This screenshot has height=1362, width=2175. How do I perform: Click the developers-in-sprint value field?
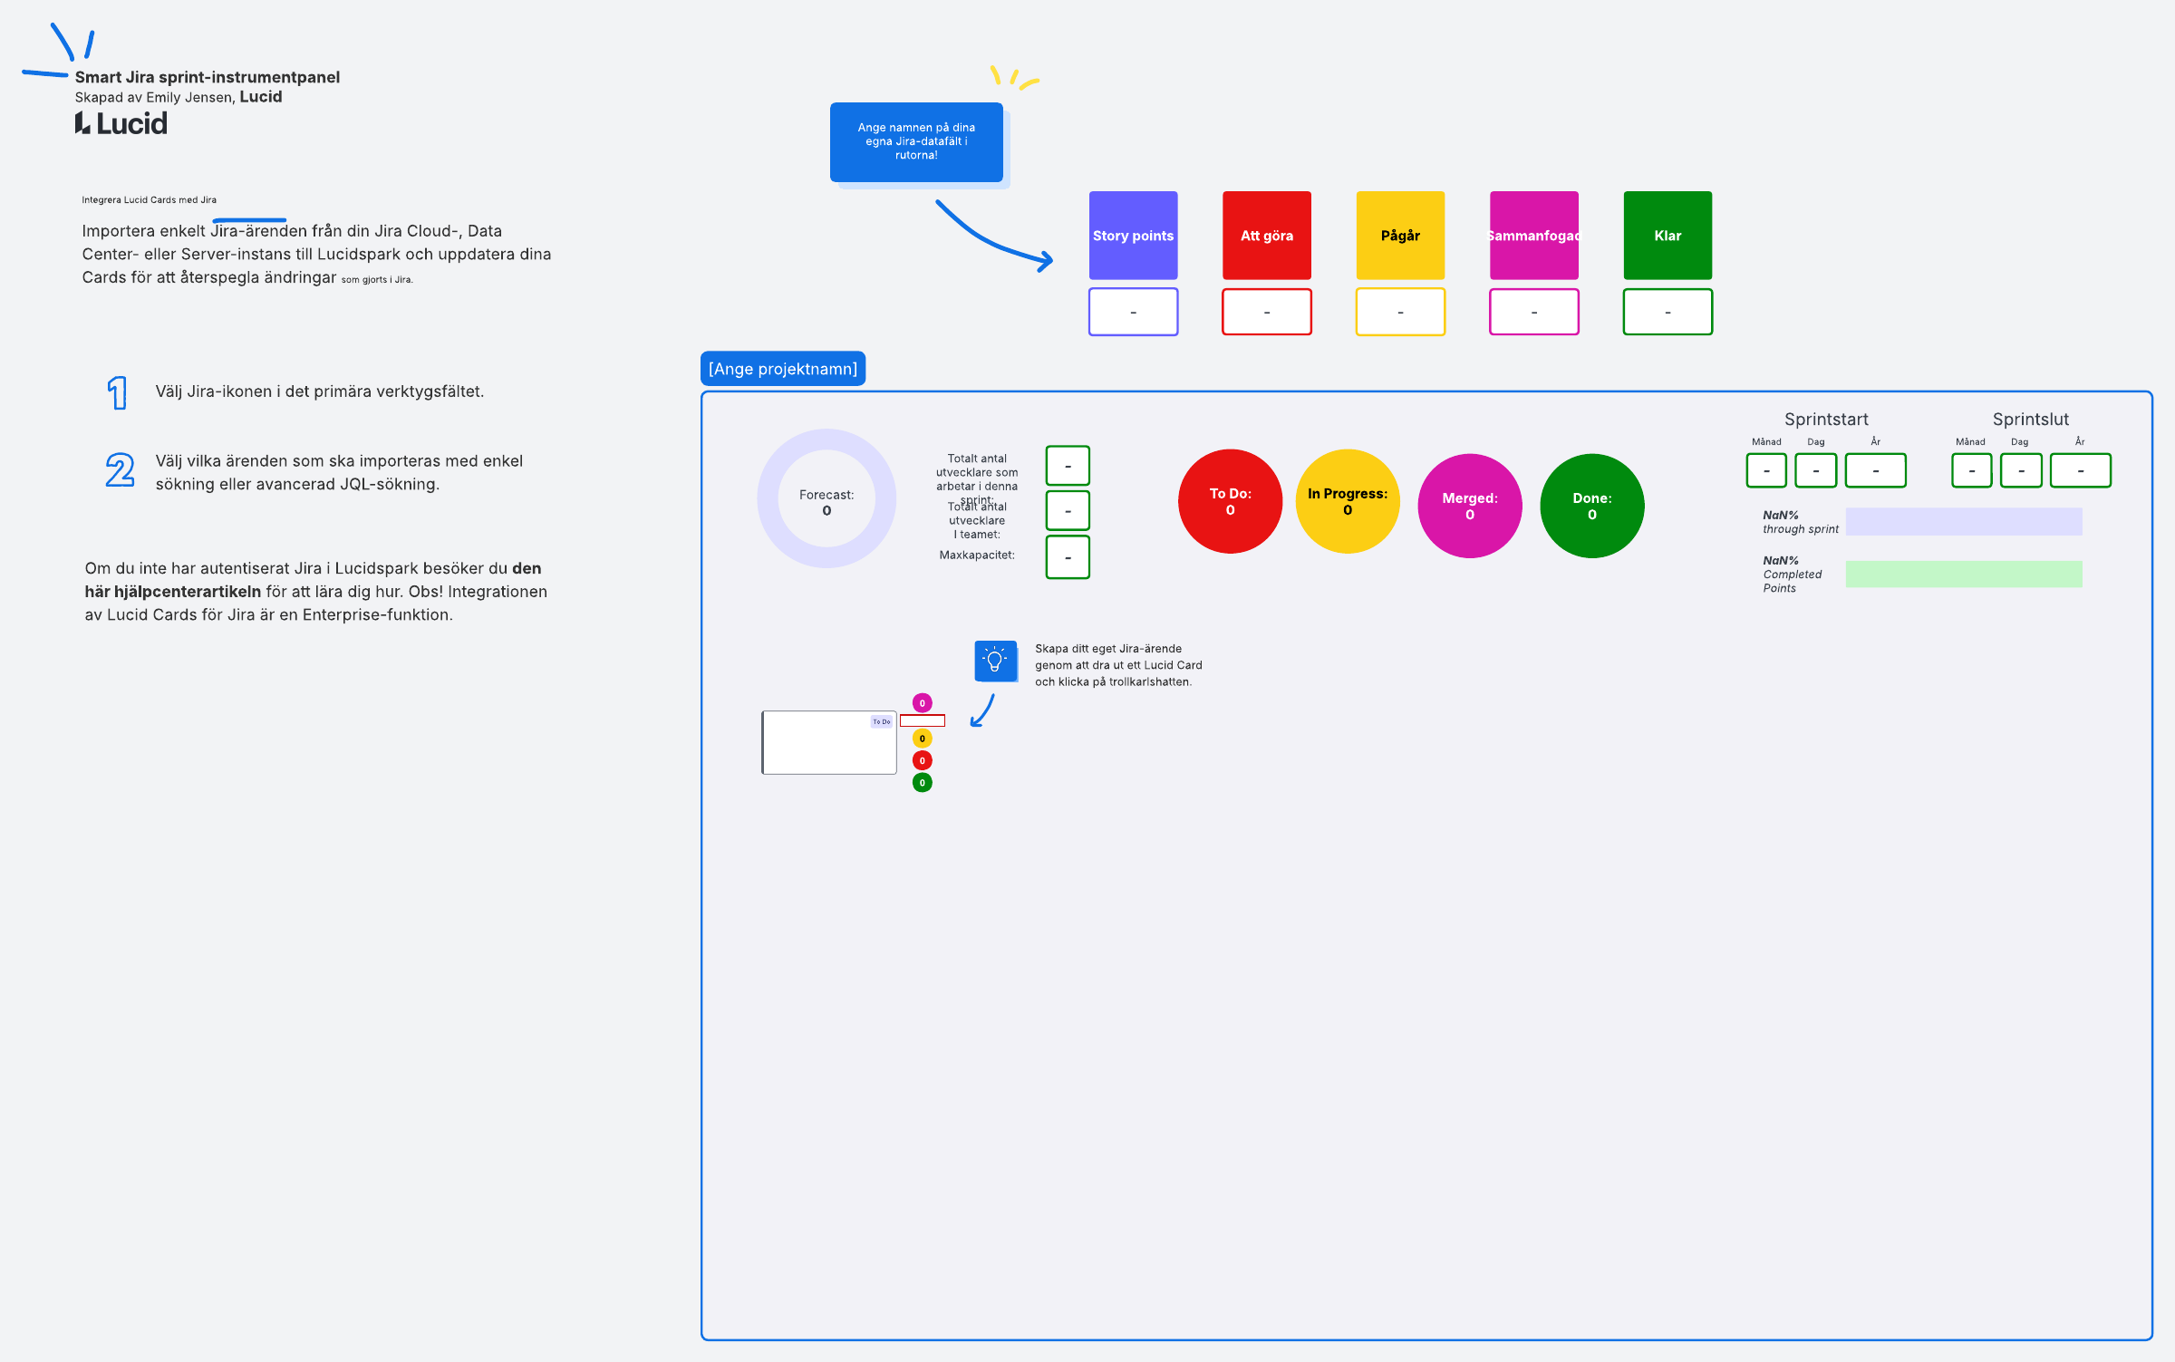point(1068,466)
